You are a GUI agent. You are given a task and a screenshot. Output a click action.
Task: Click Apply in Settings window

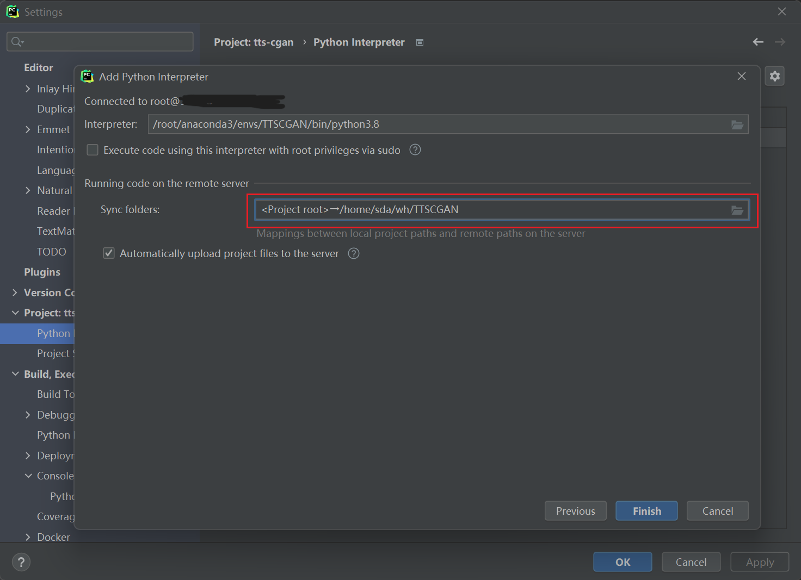(760, 562)
